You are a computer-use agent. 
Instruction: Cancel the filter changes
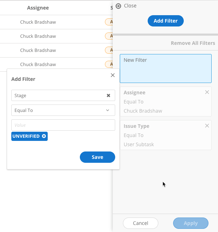pyautogui.click(x=141, y=223)
